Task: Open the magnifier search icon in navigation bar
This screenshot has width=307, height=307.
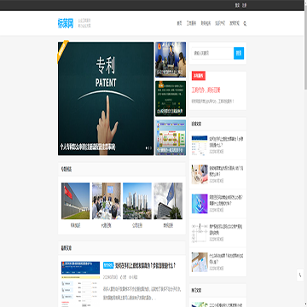Action: pos(245,24)
